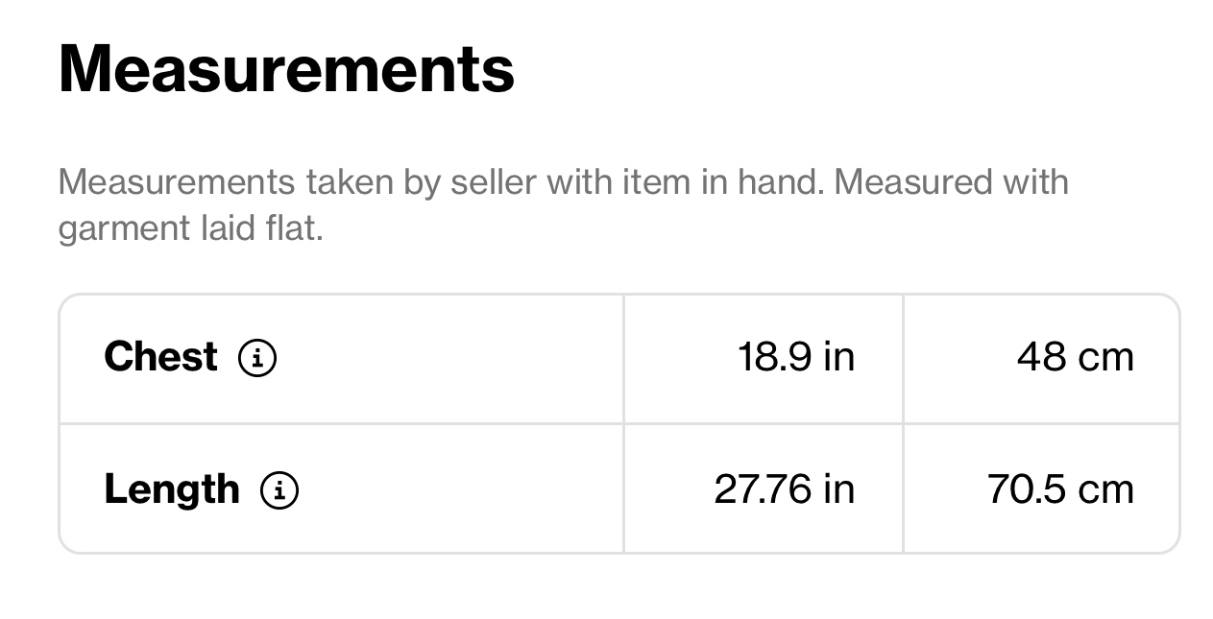1213x619 pixels.
Task: Select the Chest row label
Action: [160, 357]
